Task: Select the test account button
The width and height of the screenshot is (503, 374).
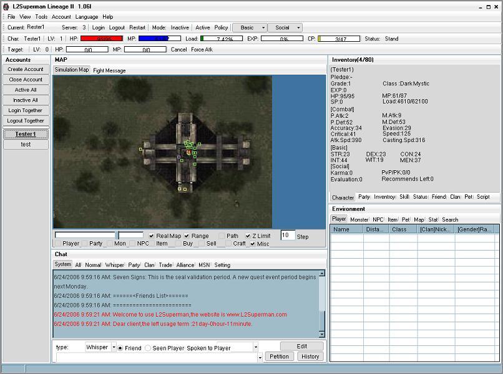Action: coord(26,145)
